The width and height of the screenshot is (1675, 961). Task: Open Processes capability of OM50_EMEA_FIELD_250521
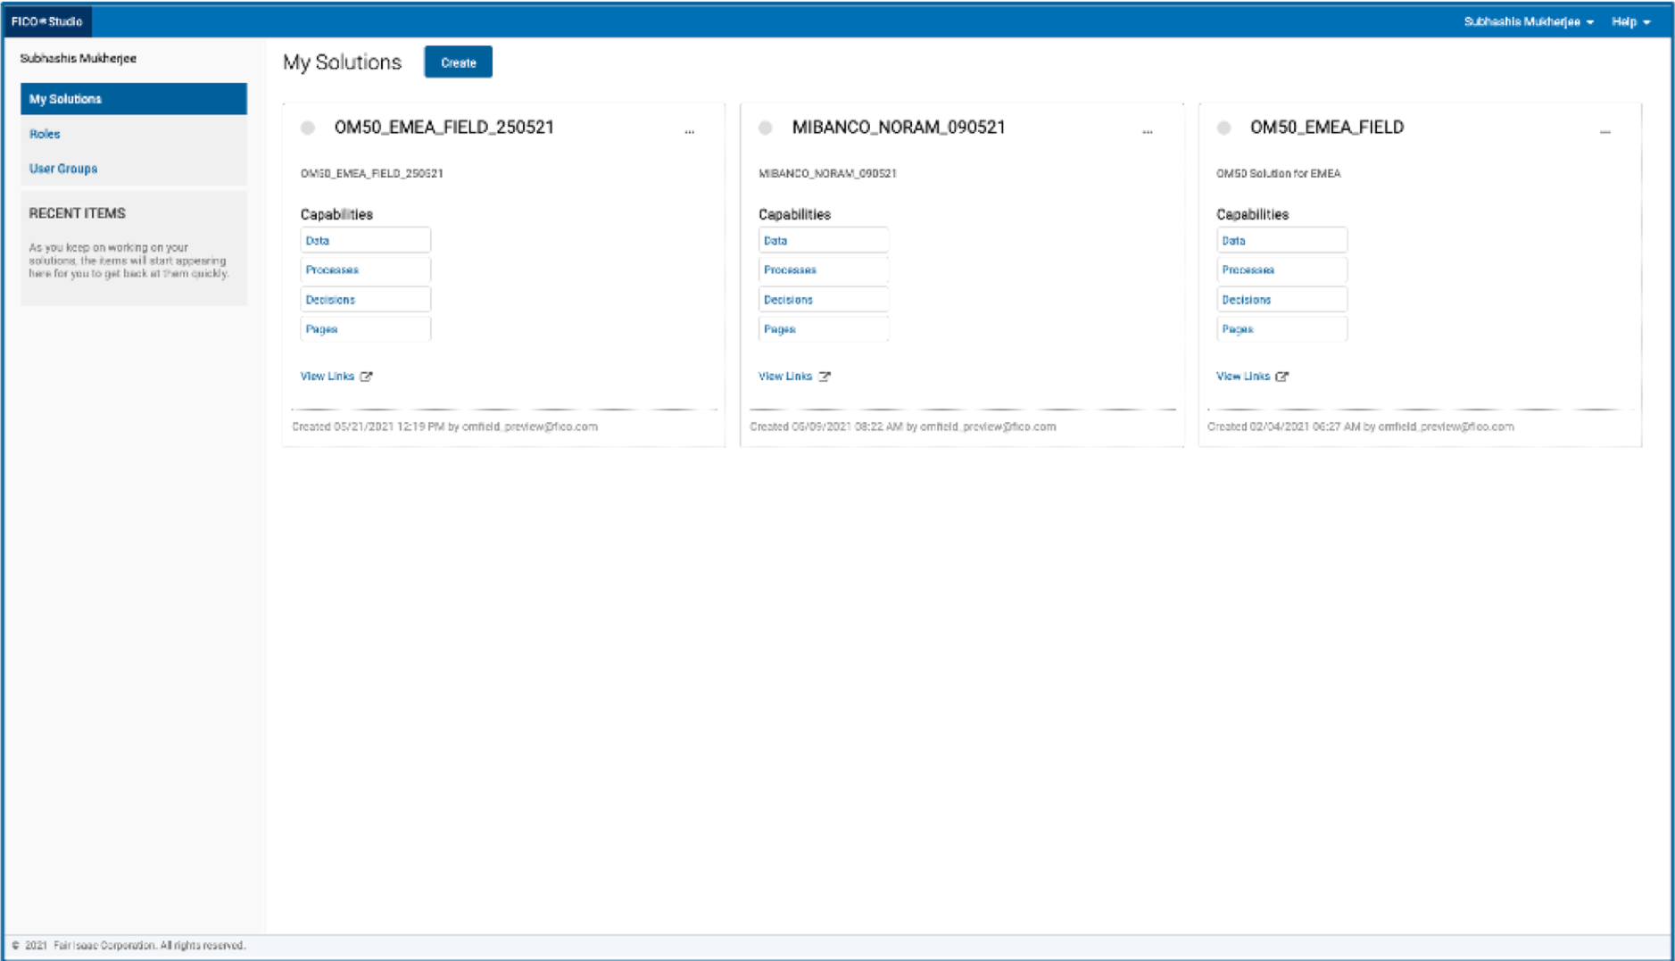click(x=366, y=269)
